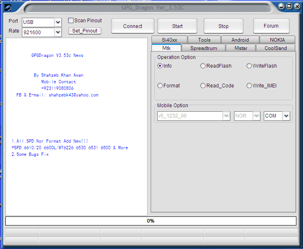Click the USB port field
Screen dimensions: 303x249
(38, 22)
